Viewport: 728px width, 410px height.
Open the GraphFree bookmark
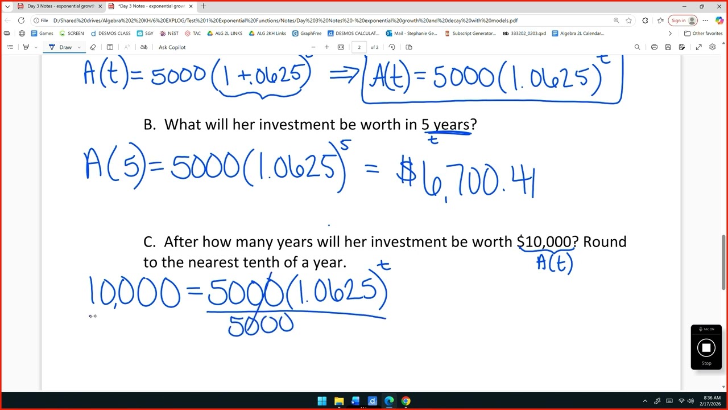coord(307,34)
